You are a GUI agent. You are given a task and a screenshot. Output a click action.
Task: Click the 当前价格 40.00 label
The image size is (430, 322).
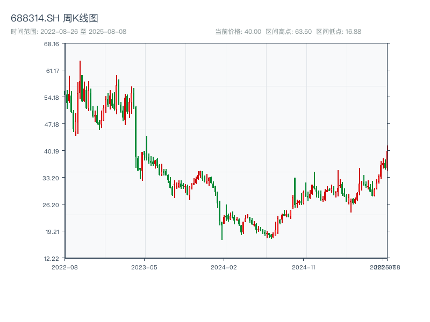(x=238, y=32)
